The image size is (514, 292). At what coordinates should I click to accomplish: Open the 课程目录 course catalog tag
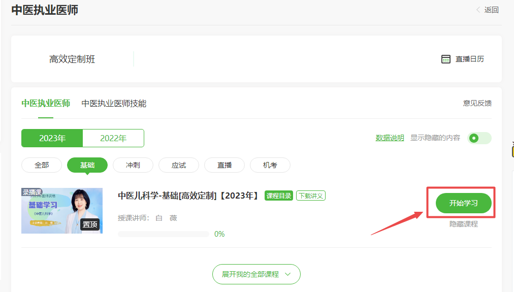pos(279,196)
